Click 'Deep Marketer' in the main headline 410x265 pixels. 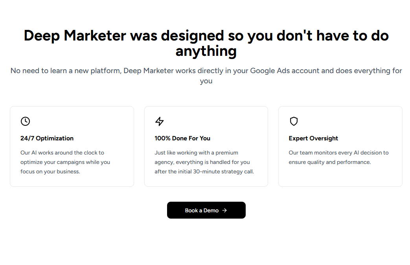pyautogui.click(x=75, y=36)
